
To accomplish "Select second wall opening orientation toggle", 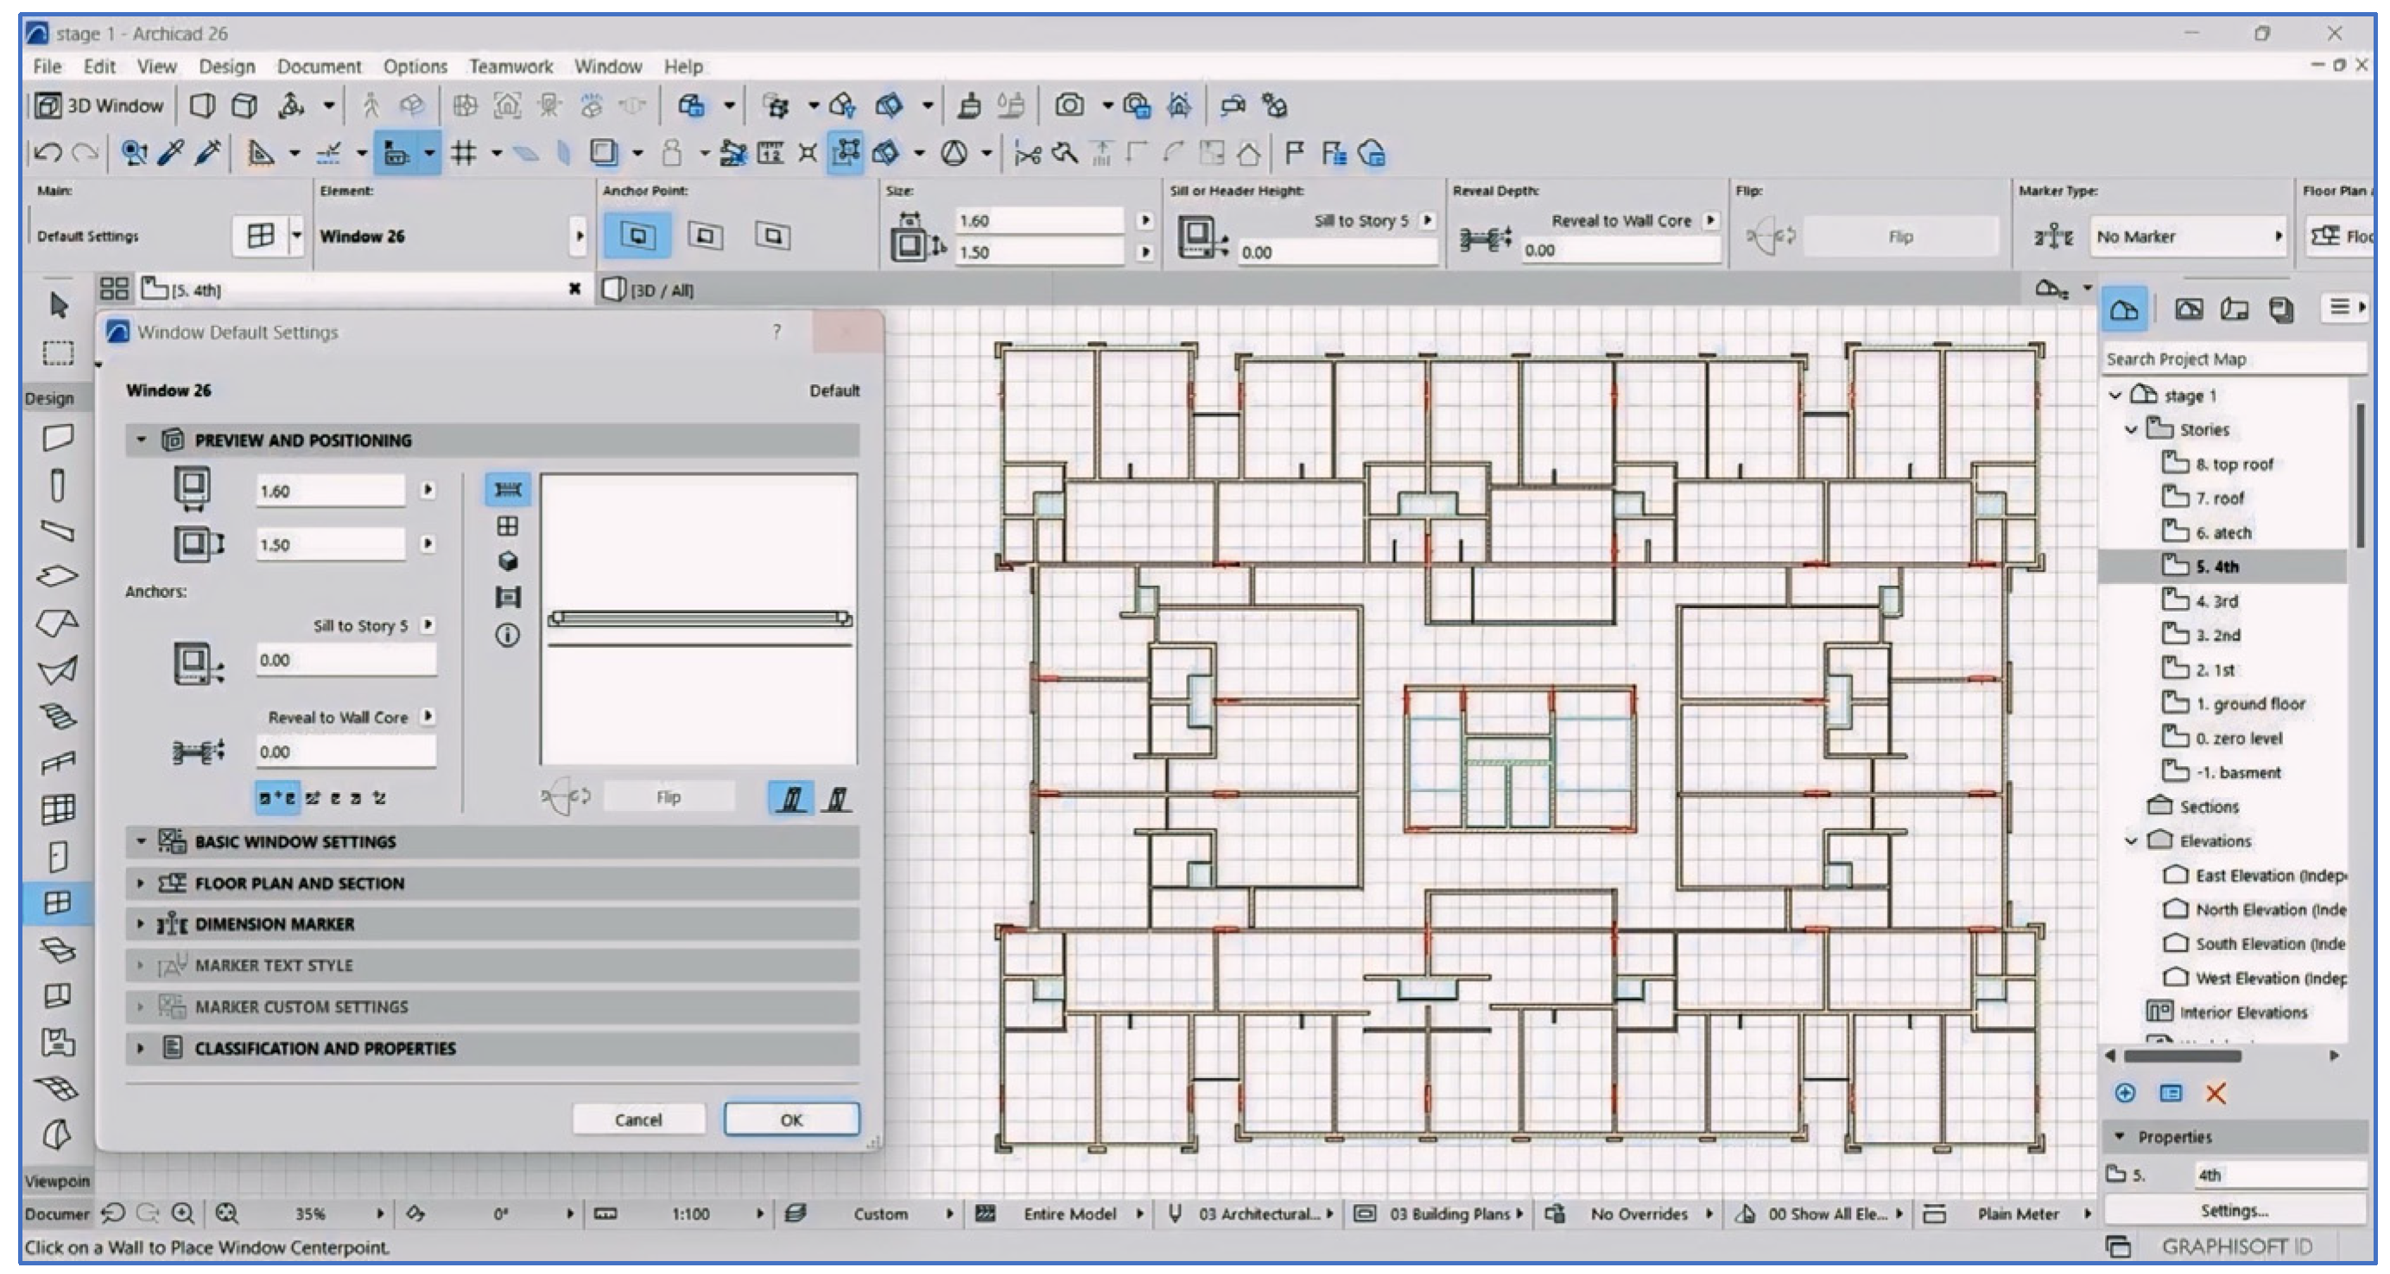I will pos(837,798).
